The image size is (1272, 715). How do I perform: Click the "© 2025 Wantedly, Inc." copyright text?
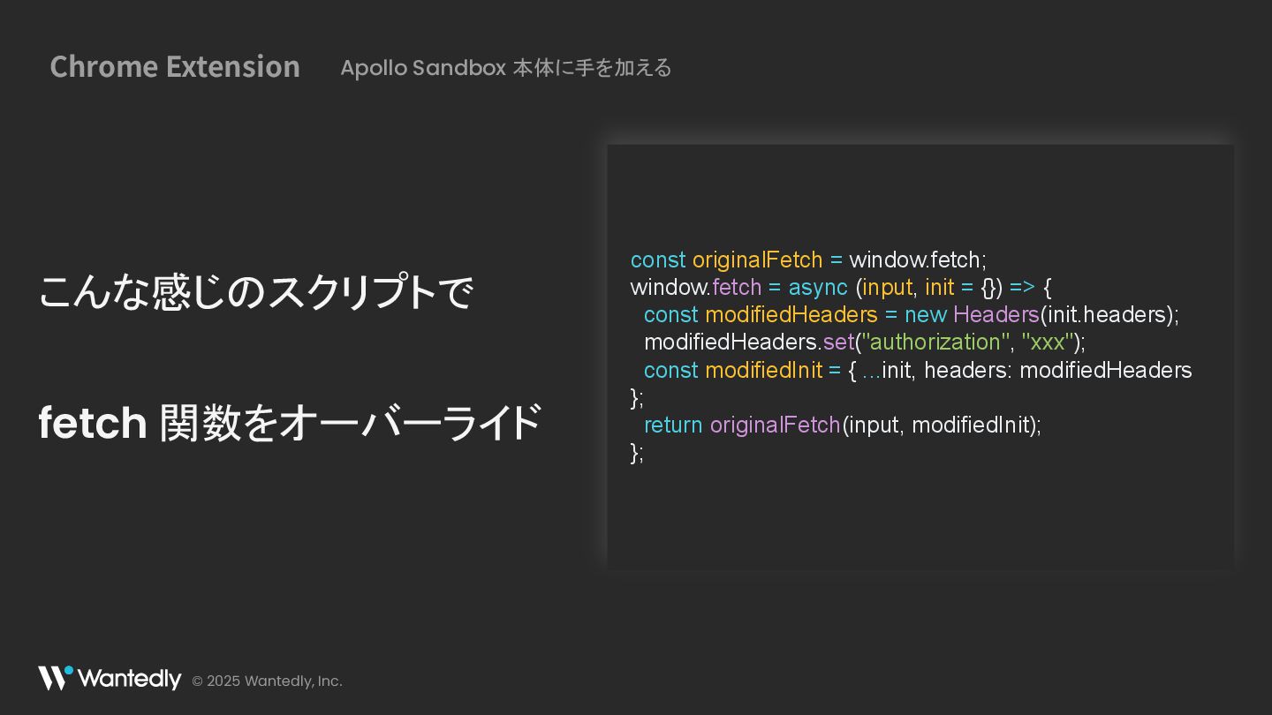[x=267, y=681]
